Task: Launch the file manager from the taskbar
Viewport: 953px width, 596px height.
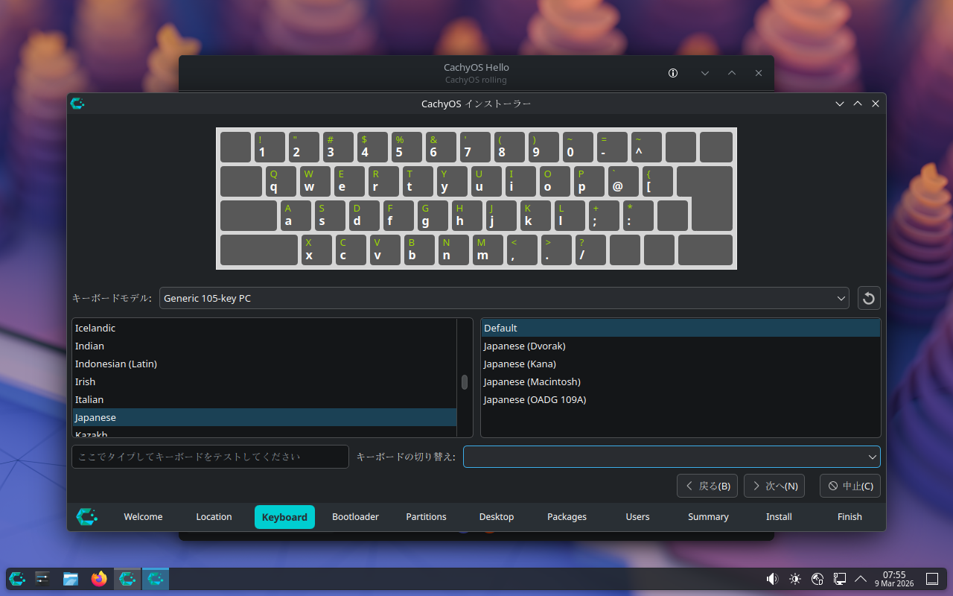Action: click(71, 579)
